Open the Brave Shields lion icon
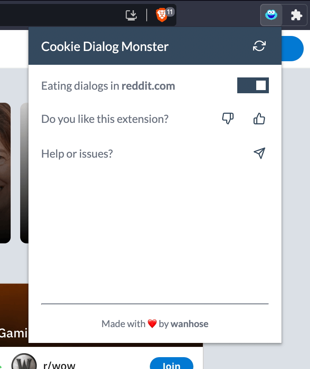Image resolution: width=310 pixels, height=369 pixels. pyautogui.click(x=162, y=15)
